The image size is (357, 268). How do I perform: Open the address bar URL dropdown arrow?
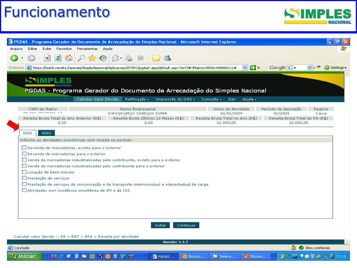click(244, 68)
